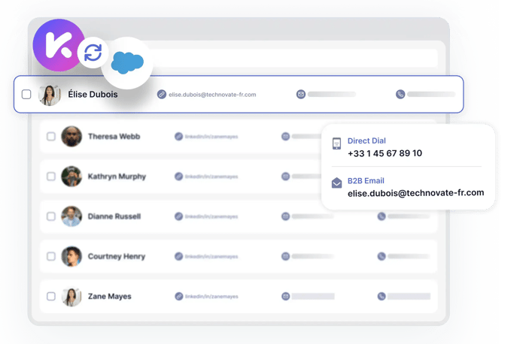Click Zane Mayes' avatar picture
The height and width of the screenshot is (344, 517).
71,296
